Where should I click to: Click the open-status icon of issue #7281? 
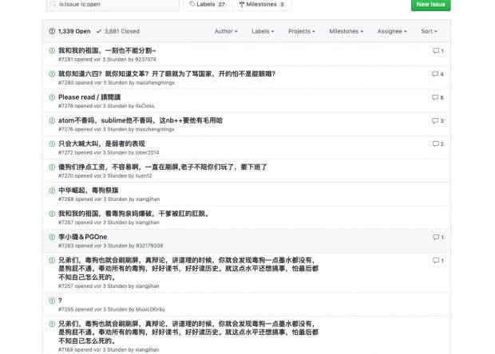(52, 50)
